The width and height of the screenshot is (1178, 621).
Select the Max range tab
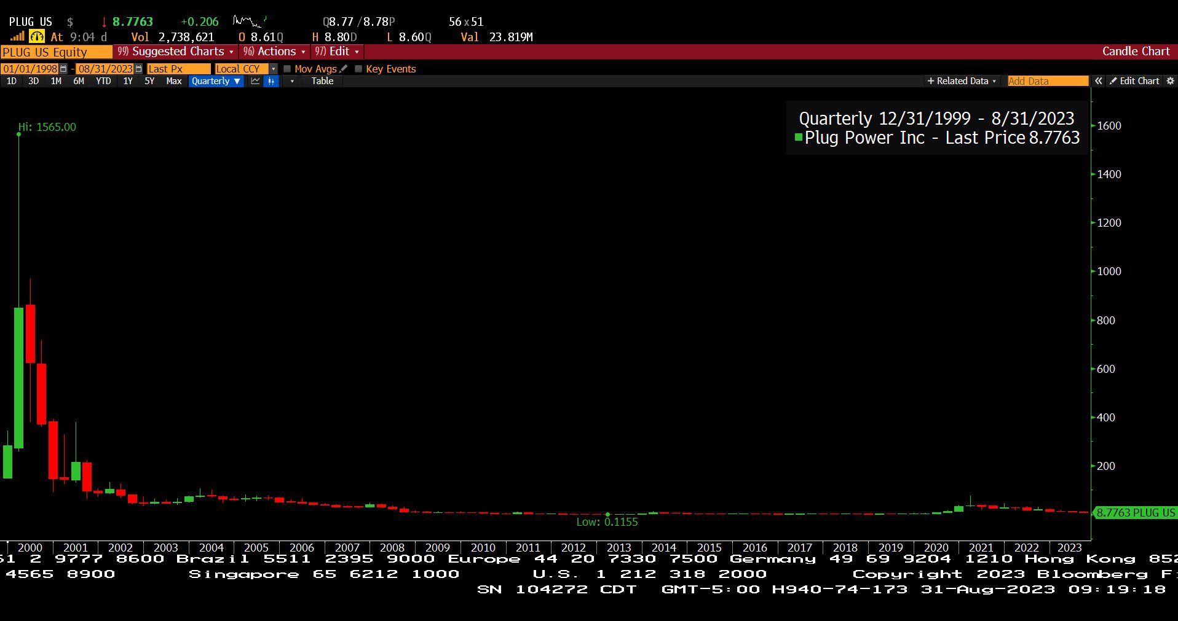click(x=174, y=81)
